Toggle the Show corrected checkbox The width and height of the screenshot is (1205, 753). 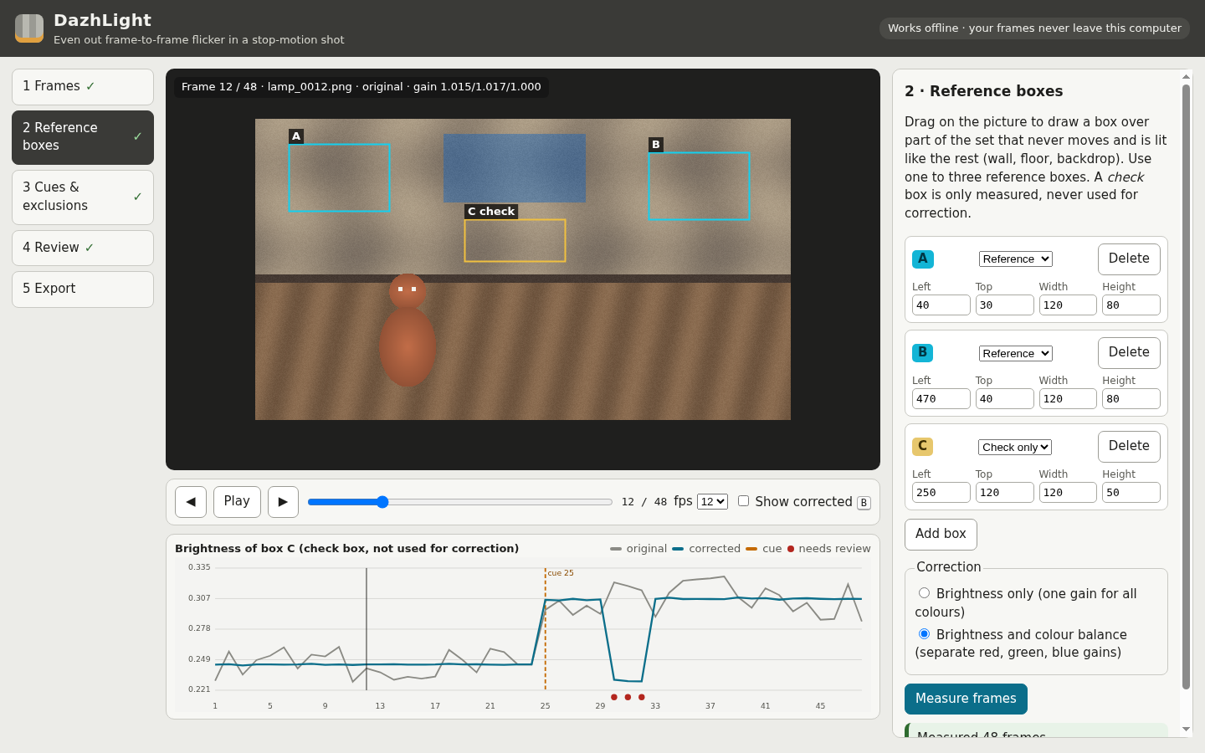(743, 500)
